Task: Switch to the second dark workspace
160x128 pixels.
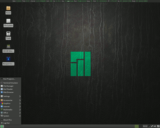Action: (x=141, y=126)
